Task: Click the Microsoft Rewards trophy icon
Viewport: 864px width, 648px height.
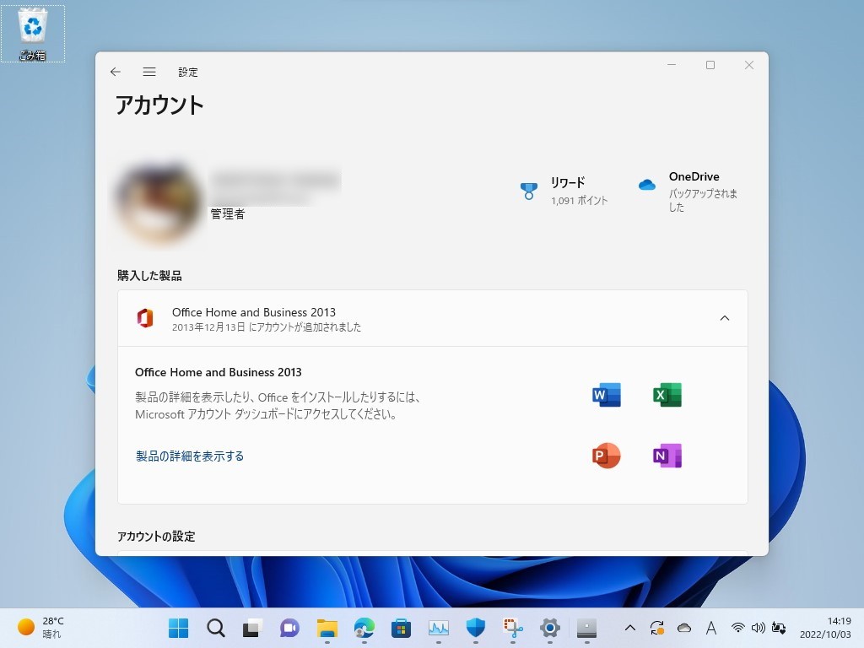Action: click(x=528, y=190)
